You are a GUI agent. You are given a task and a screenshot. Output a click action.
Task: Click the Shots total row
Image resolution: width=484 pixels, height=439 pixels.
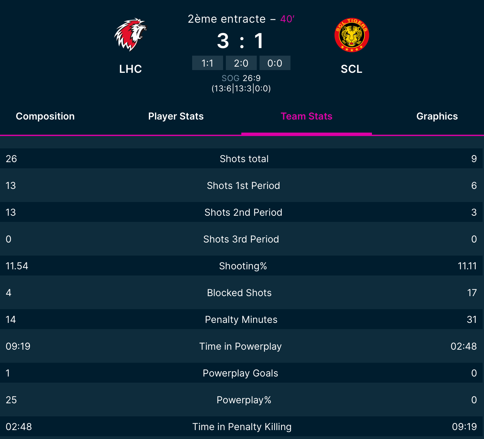(241, 158)
